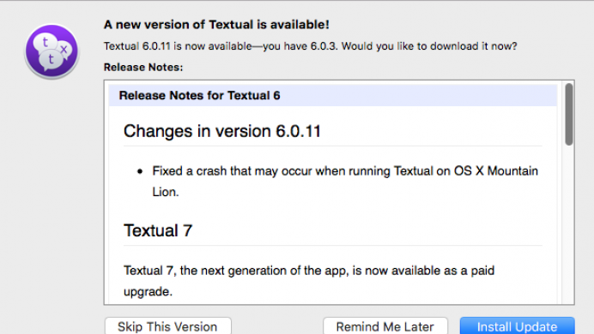Screen dimensions: 594x334
Task: Grab the release notes scrollbar thumb
Action: click(568, 114)
